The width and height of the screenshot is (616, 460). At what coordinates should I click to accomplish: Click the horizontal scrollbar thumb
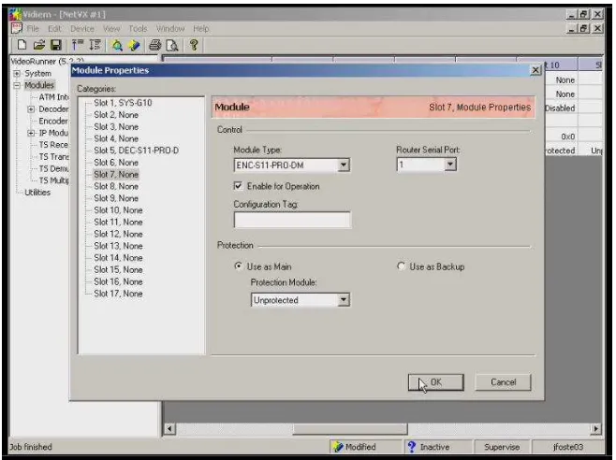point(350,428)
